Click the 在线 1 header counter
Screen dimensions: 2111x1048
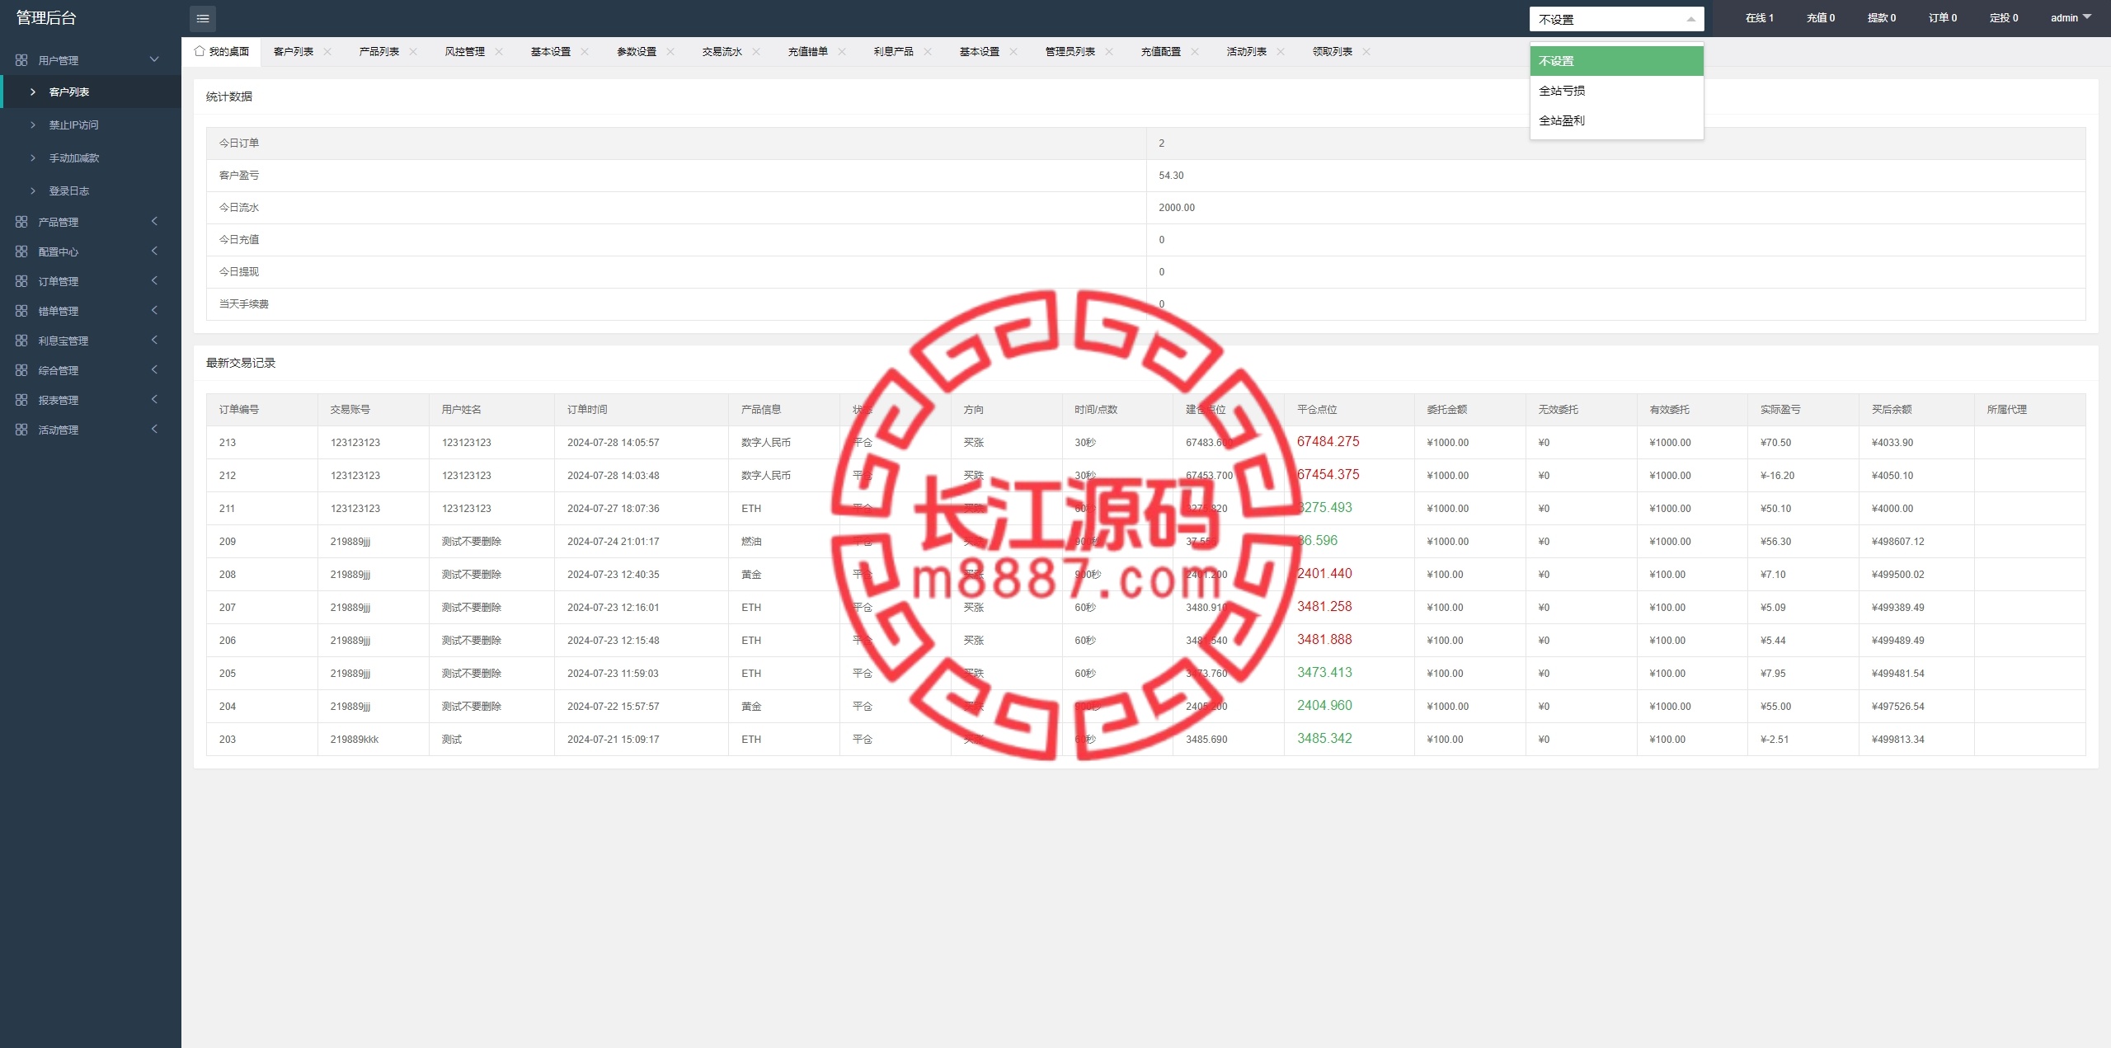(x=1760, y=17)
